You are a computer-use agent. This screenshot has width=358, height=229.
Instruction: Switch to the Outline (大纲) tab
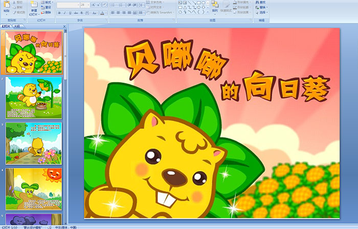point(17,26)
